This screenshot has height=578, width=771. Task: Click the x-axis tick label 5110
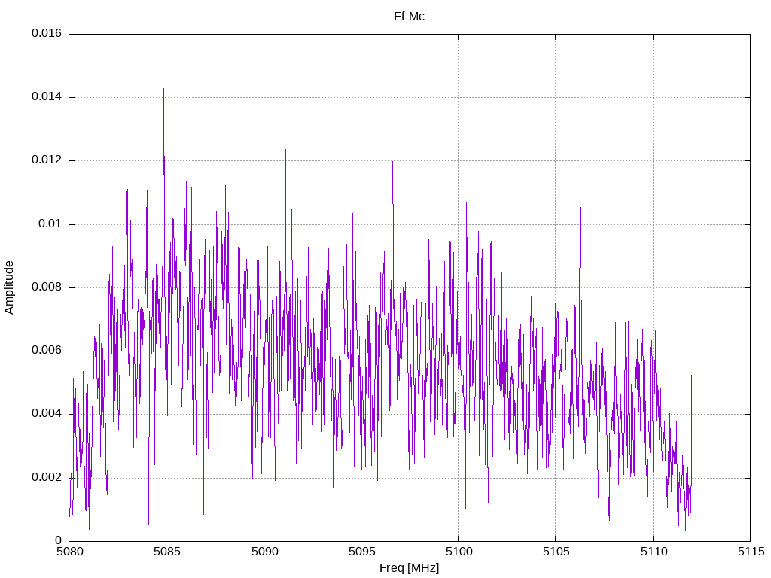(x=654, y=552)
